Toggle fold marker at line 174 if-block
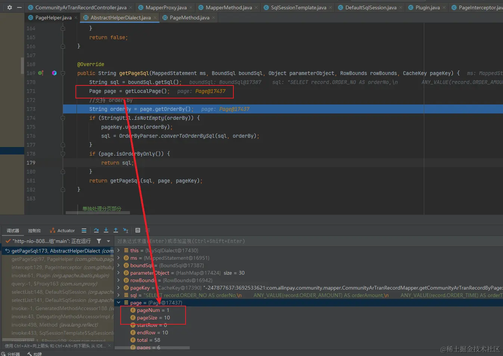Image resolution: width=503 pixels, height=356 pixels. tap(63, 118)
